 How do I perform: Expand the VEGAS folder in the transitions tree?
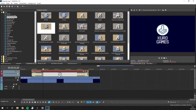pos(2,61)
